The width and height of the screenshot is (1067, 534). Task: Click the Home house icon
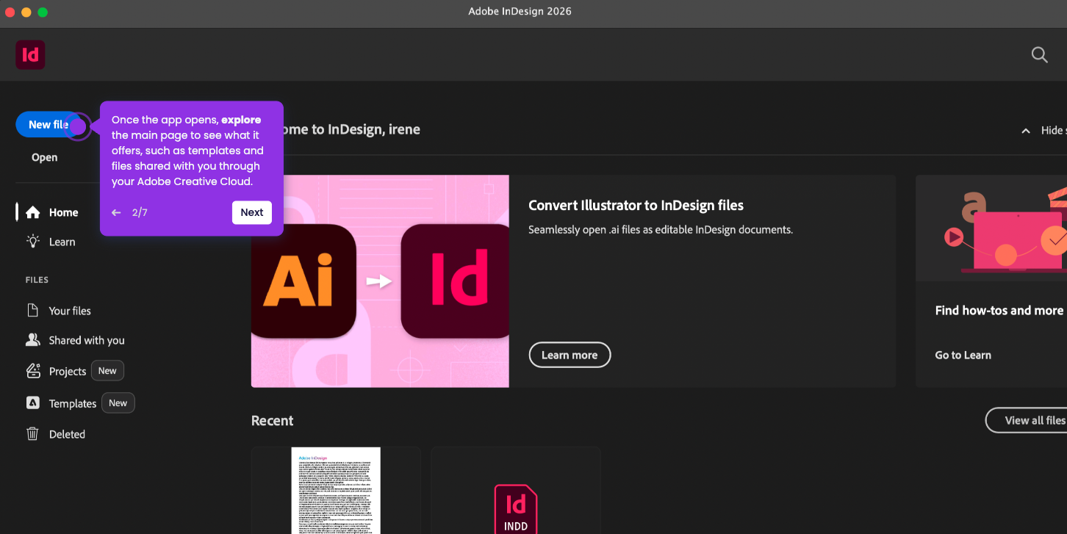pyautogui.click(x=32, y=212)
